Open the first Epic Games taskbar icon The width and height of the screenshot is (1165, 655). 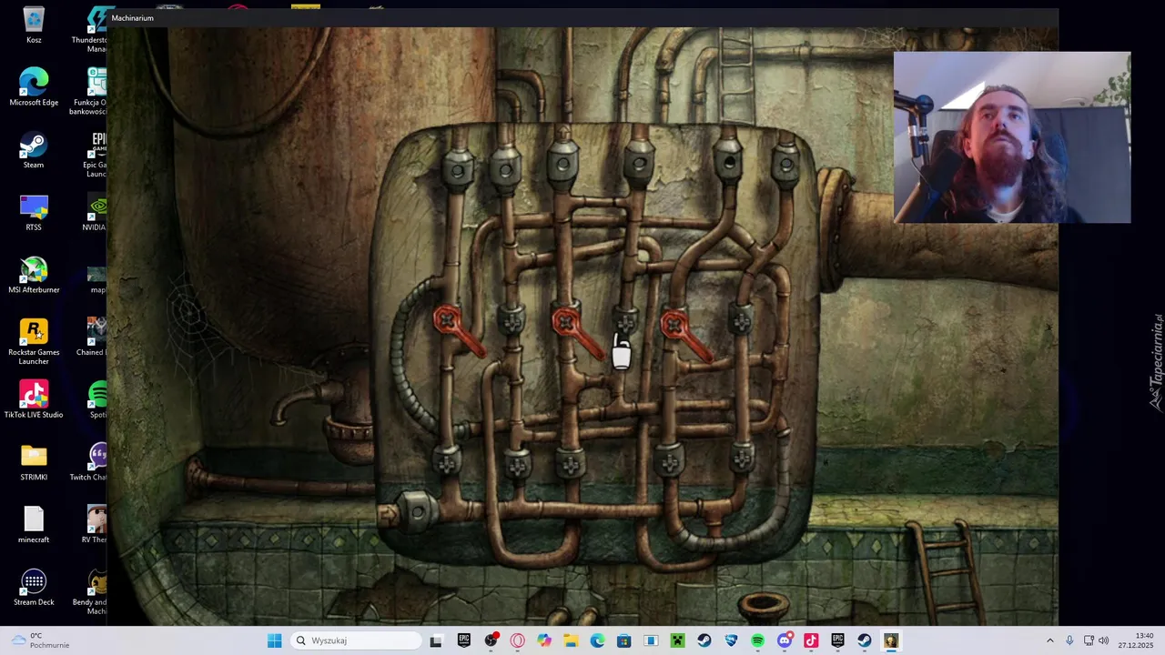point(464,640)
